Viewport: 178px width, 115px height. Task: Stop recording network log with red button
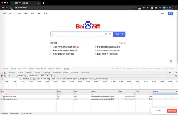point(2,76)
